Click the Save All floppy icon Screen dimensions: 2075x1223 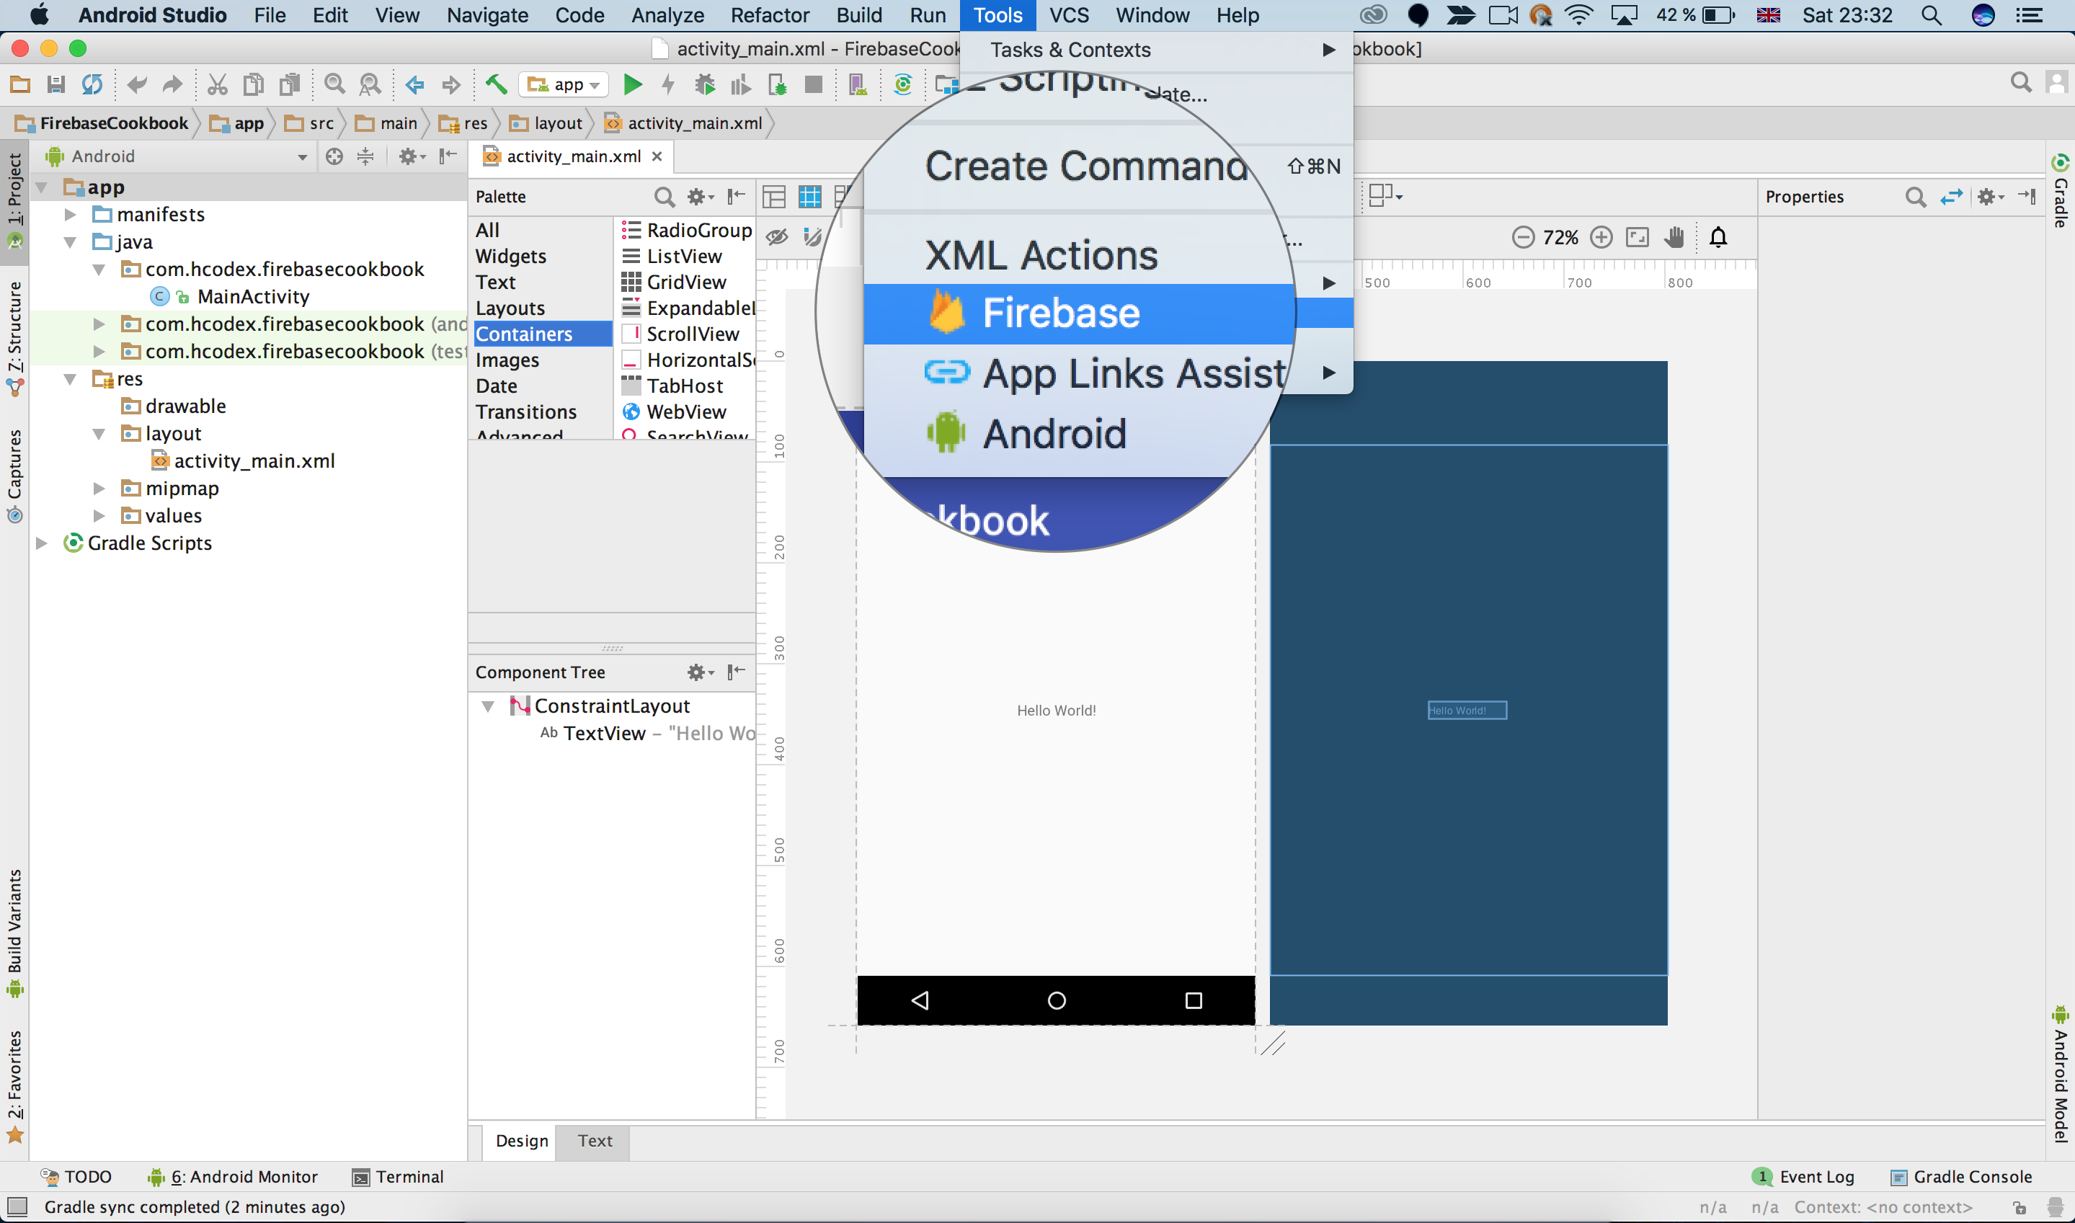[56, 84]
